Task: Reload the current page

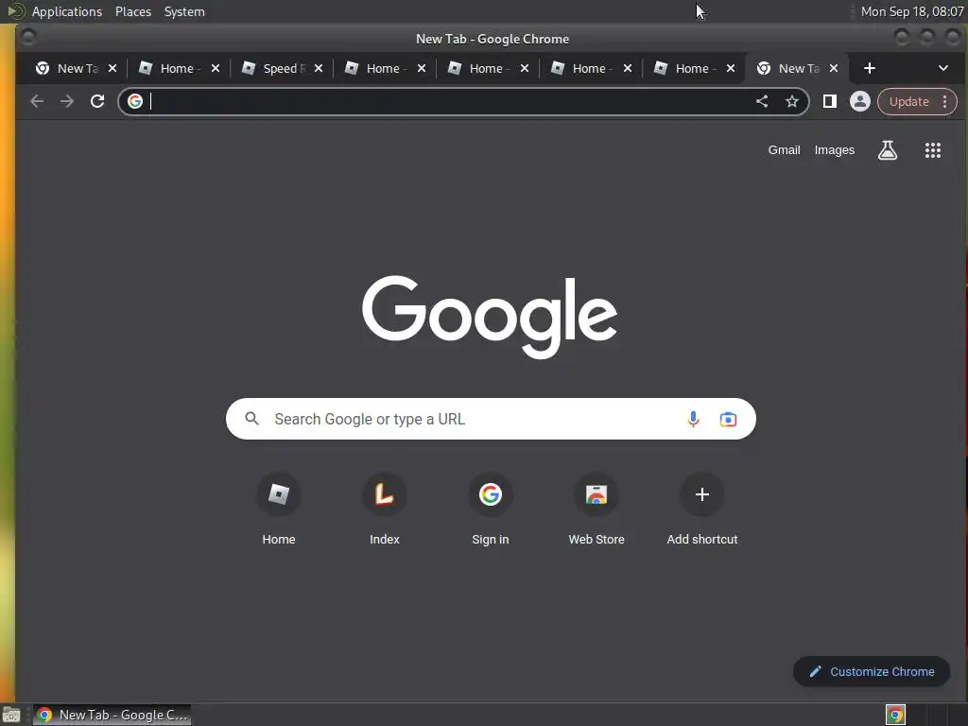Action: (x=97, y=101)
